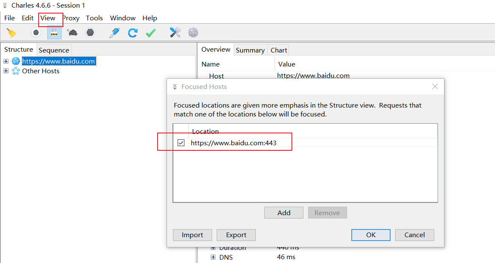Cancel the Focused Hosts dialog

(x=415, y=235)
